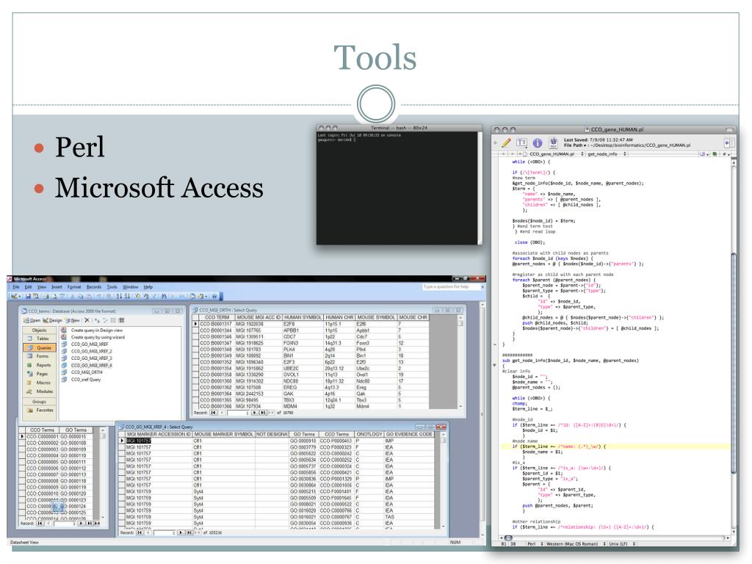
Task: Open the Edit menu in Access
Action: [29, 287]
